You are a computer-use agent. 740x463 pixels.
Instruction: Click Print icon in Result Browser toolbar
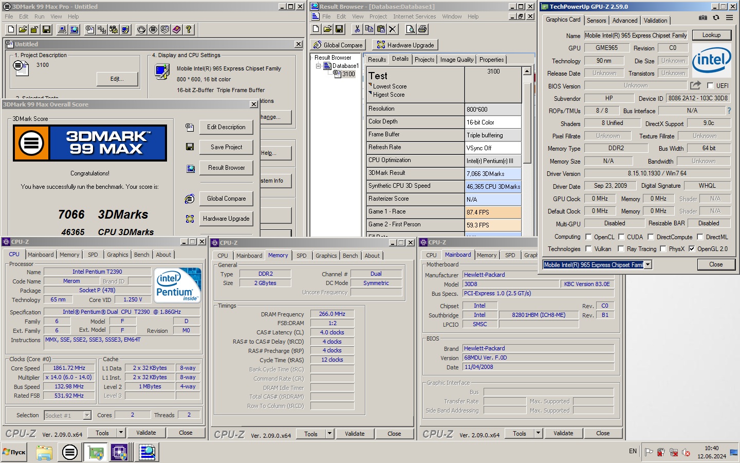(x=422, y=29)
